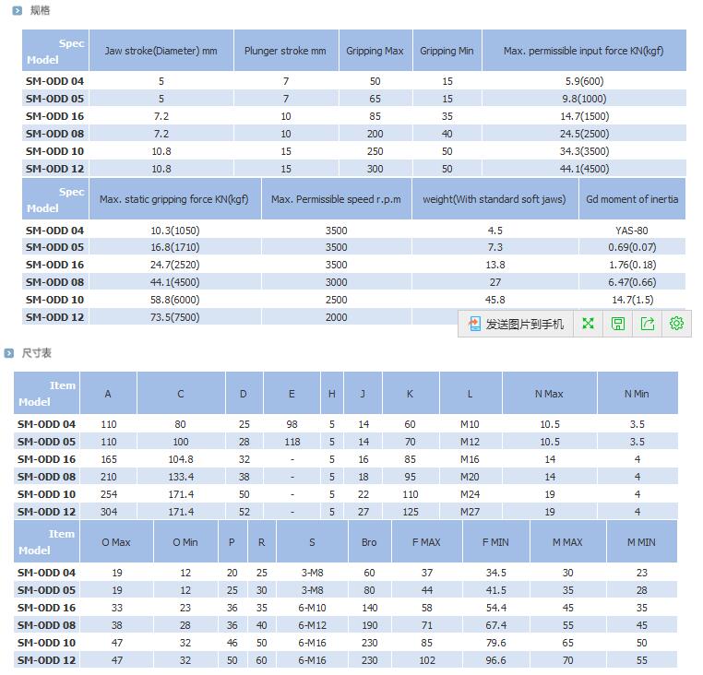Click the send-to-phone icon in the image toolbar
Image resolution: width=703 pixels, height=675 pixels.
474,323
